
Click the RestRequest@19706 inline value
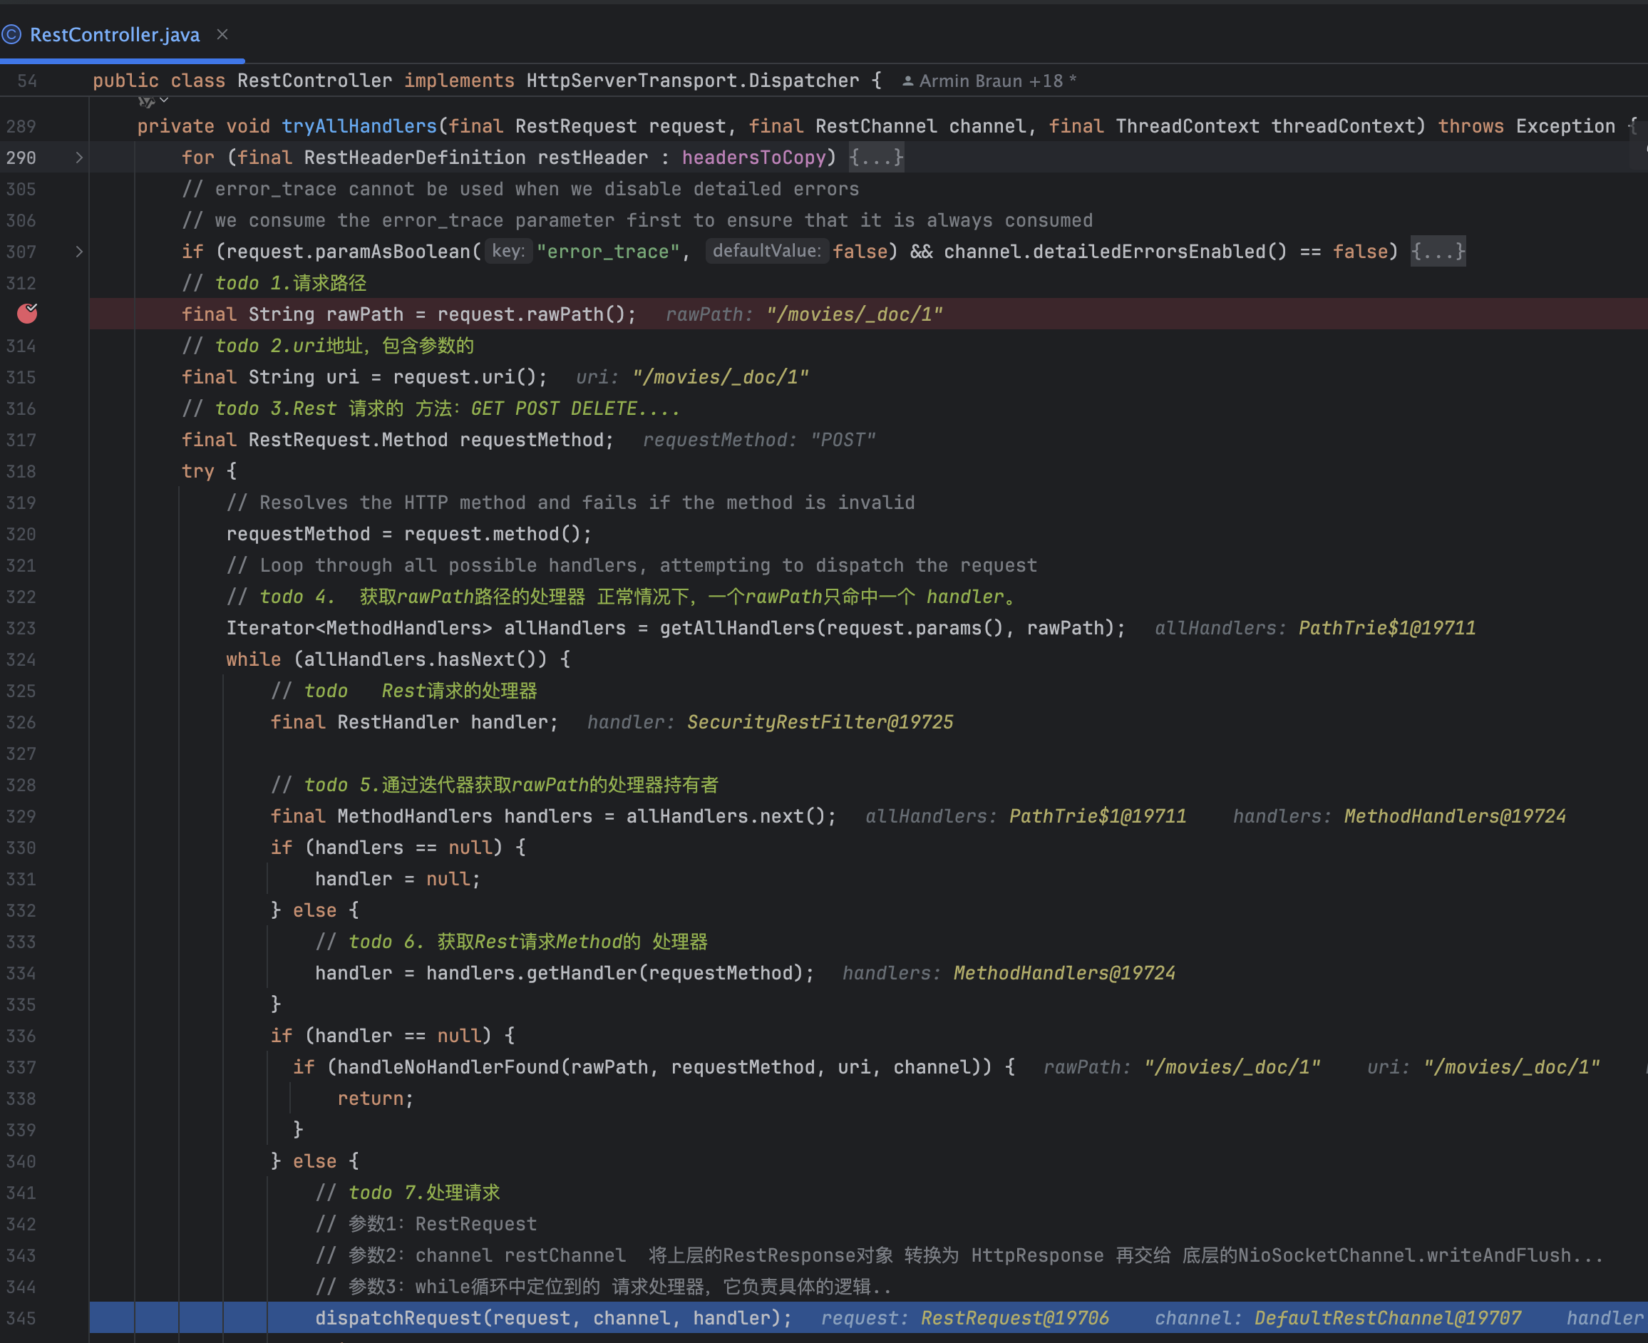(x=1014, y=1317)
